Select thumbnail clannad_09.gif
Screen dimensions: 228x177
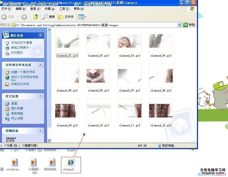click(x=67, y=111)
